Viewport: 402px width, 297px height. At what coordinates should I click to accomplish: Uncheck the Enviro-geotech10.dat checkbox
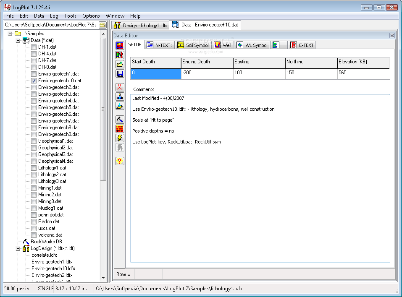pyautogui.click(x=34, y=81)
